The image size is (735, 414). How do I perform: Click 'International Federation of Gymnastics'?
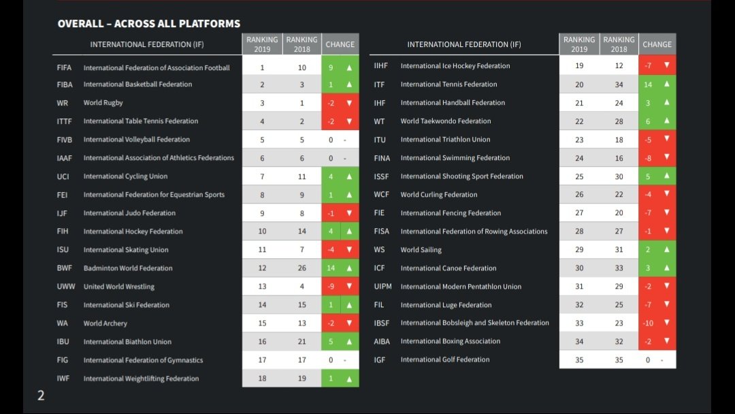point(144,360)
